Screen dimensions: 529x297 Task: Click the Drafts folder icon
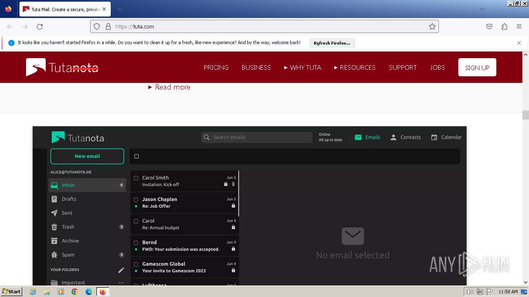[x=54, y=199]
